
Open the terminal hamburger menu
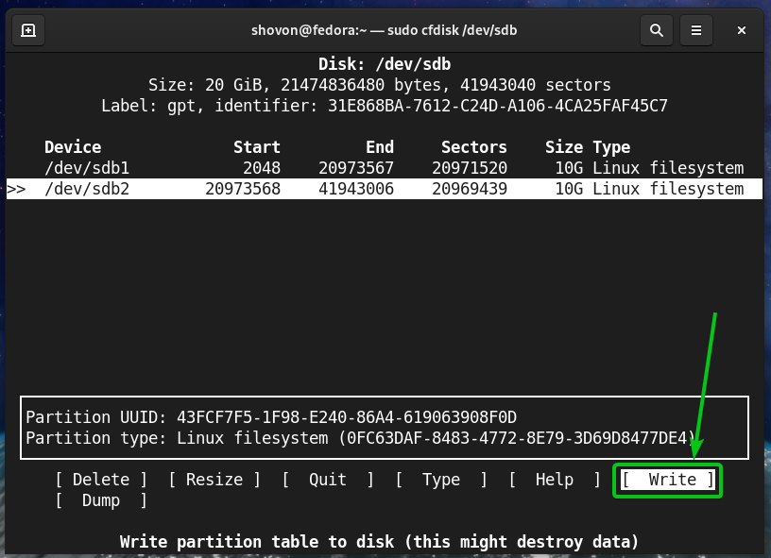tap(695, 30)
